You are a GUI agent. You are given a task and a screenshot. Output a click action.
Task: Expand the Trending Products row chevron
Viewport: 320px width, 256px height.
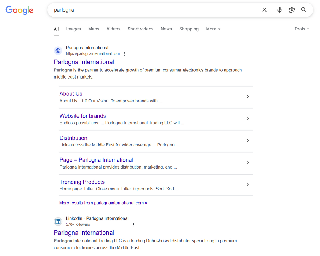click(x=247, y=185)
